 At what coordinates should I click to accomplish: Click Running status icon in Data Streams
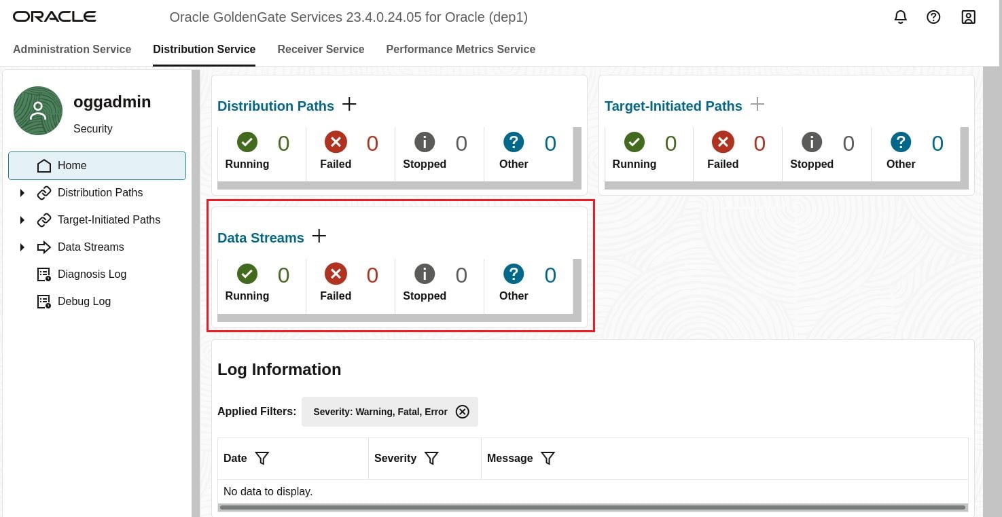pyautogui.click(x=247, y=274)
